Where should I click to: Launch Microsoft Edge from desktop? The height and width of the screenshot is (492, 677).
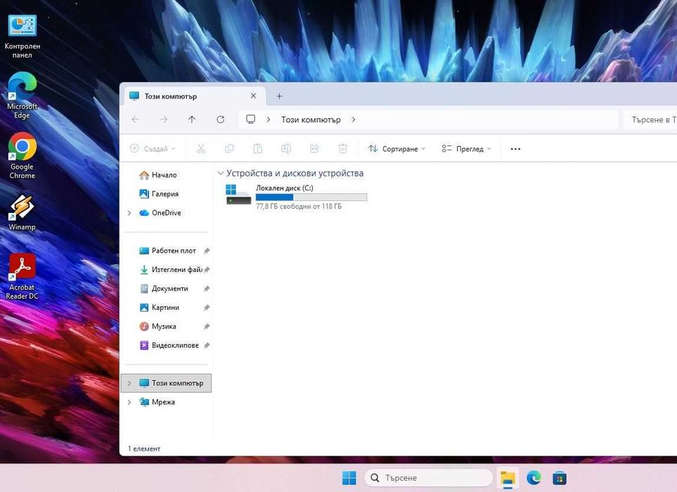(x=22, y=96)
